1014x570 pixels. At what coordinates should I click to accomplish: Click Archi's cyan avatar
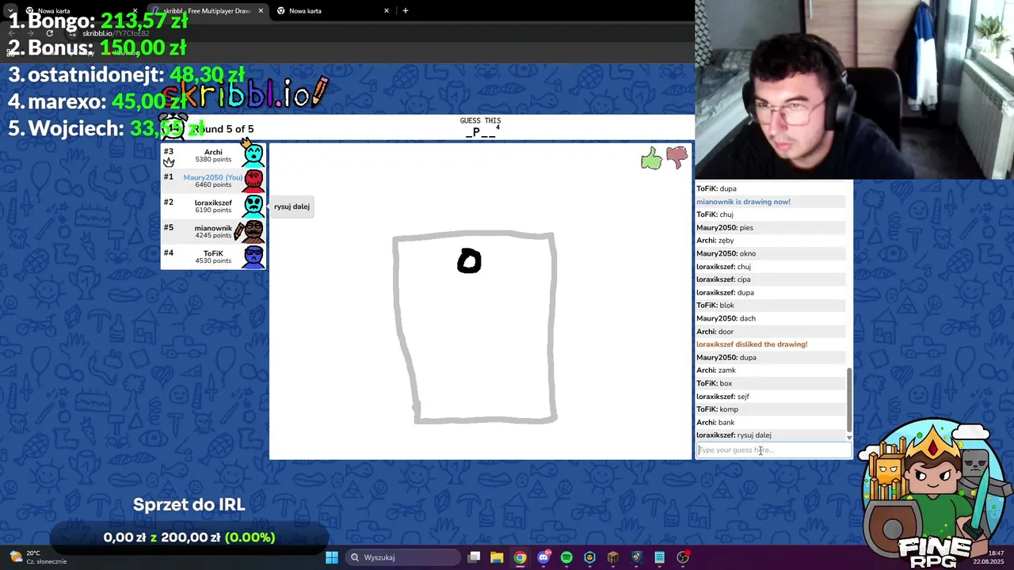coord(253,154)
